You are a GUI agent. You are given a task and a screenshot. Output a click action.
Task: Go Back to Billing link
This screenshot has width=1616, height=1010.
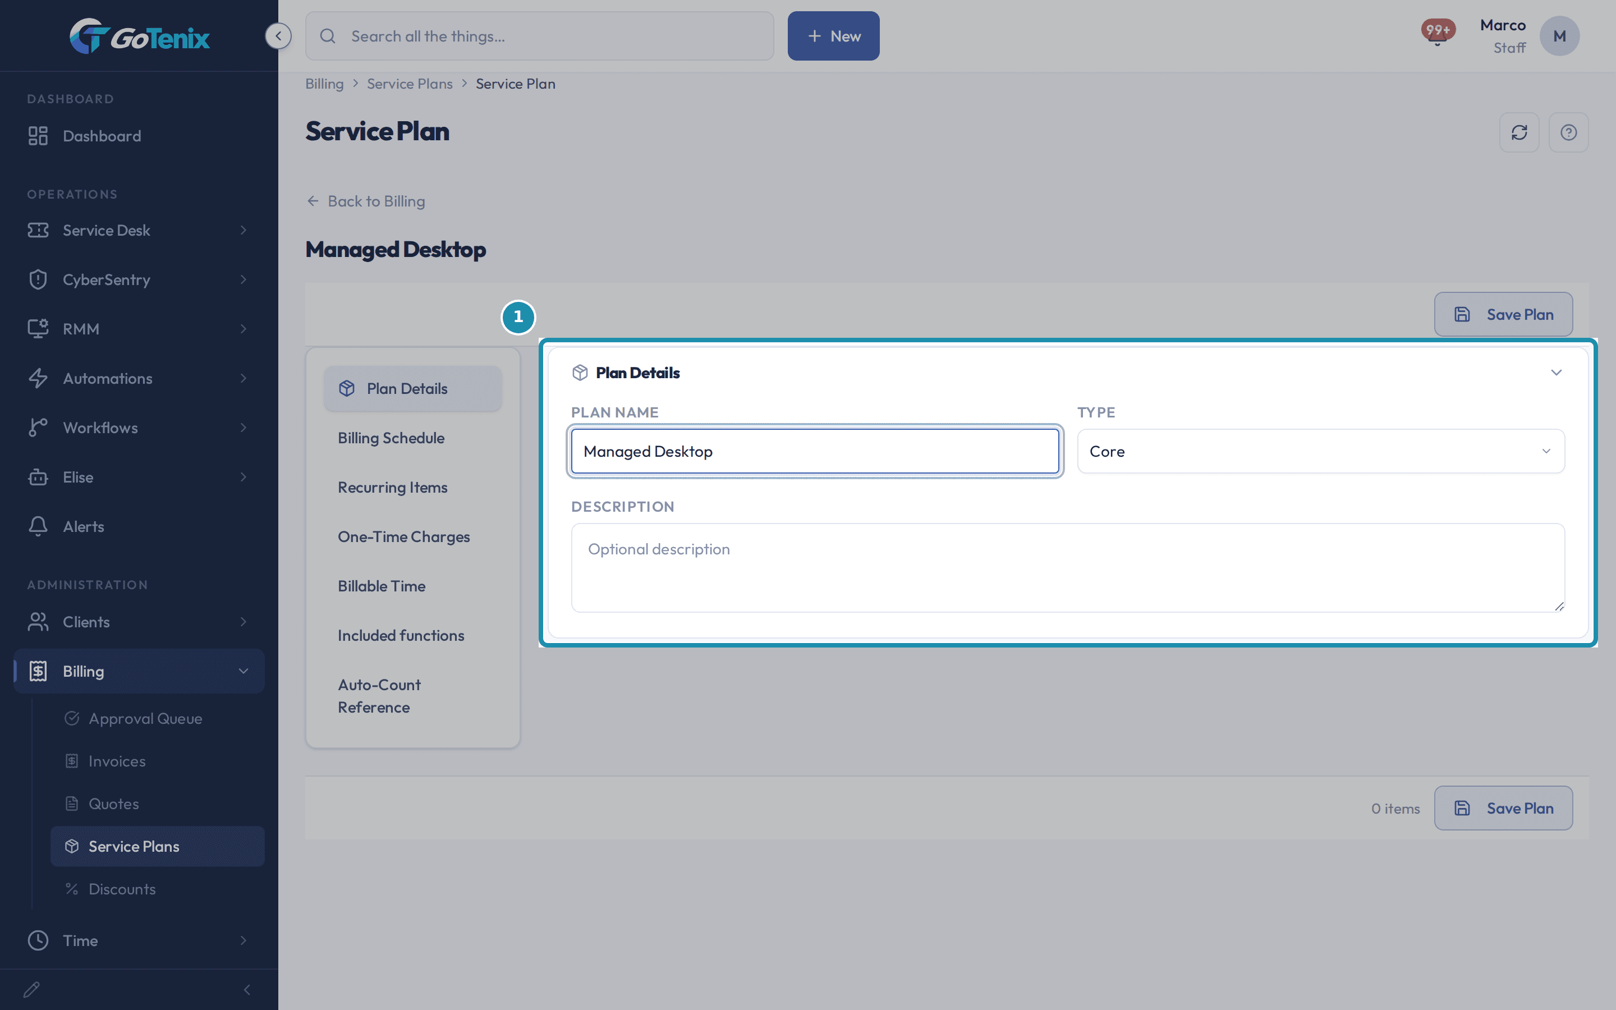(x=365, y=201)
